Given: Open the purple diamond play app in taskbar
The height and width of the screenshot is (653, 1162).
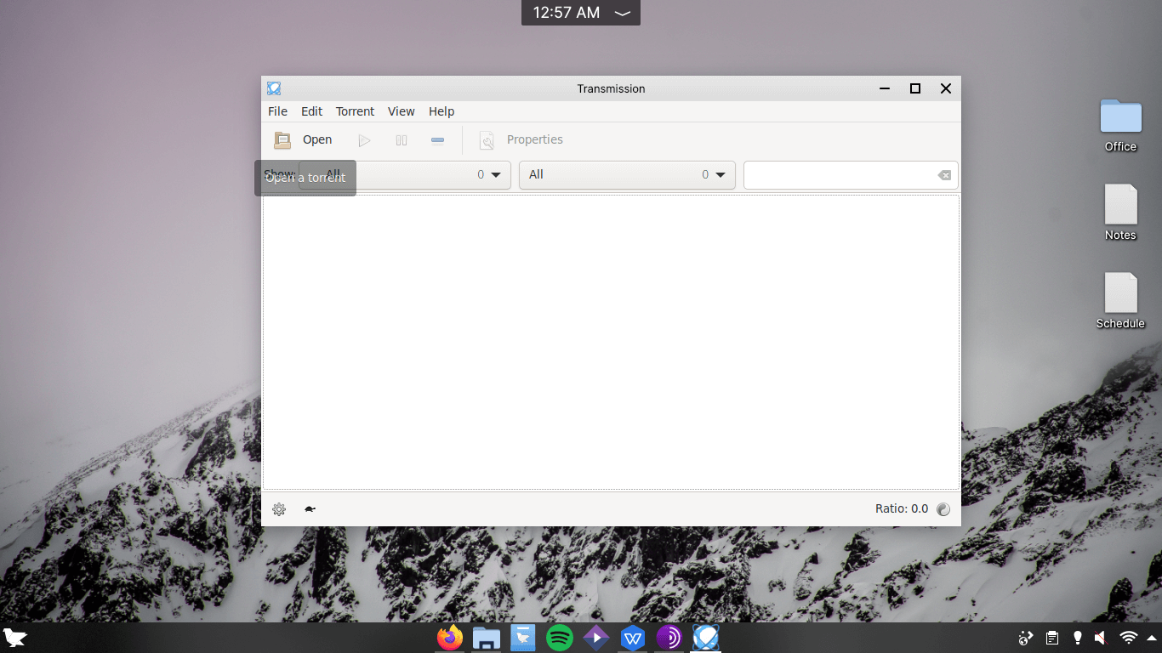Looking at the screenshot, I should coord(595,638).
